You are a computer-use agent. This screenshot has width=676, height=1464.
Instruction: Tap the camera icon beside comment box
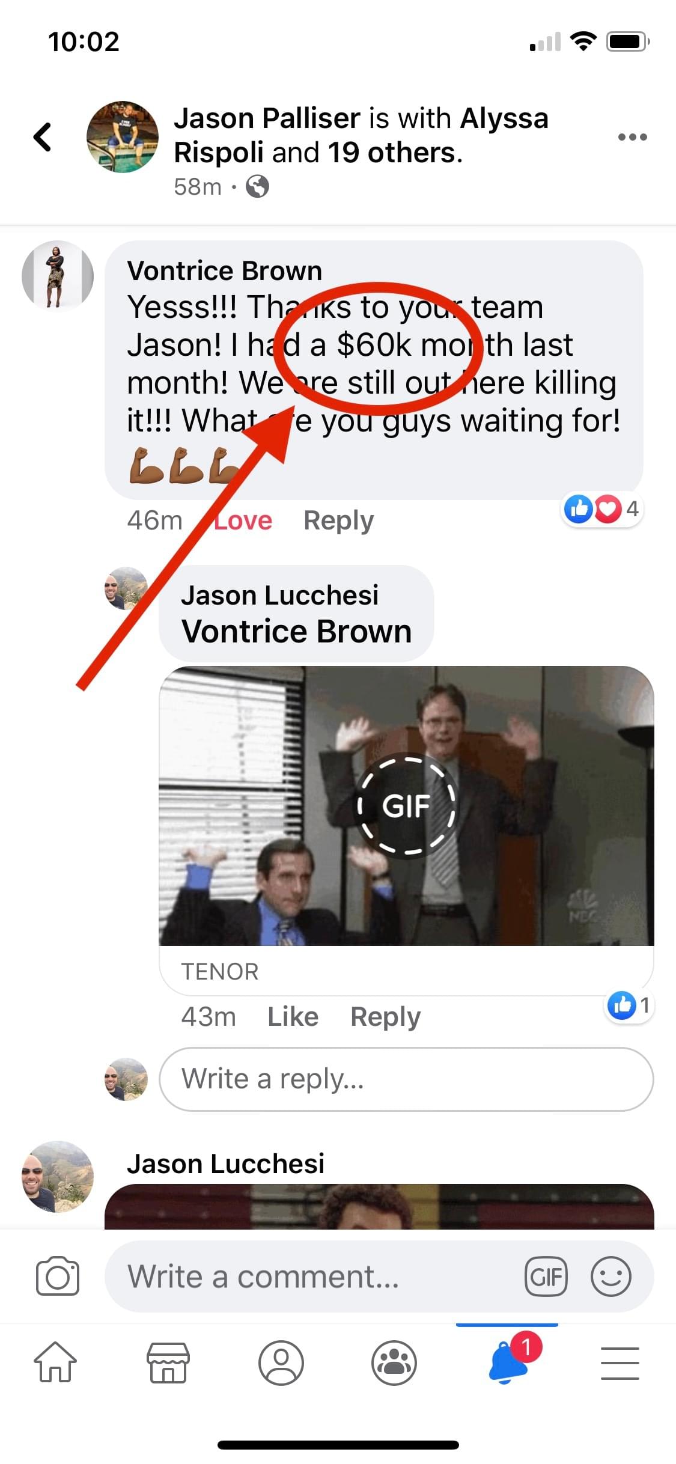[x=58, y=1276]
